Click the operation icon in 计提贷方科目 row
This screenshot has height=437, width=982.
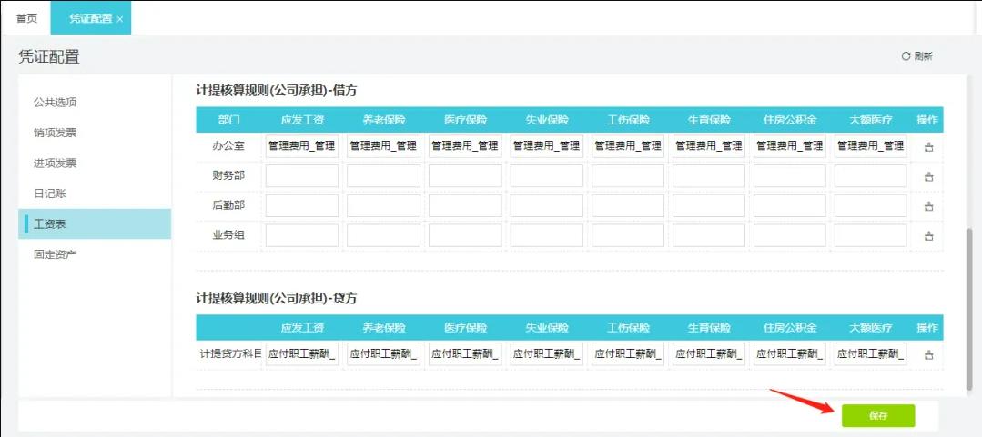point(929,354)
